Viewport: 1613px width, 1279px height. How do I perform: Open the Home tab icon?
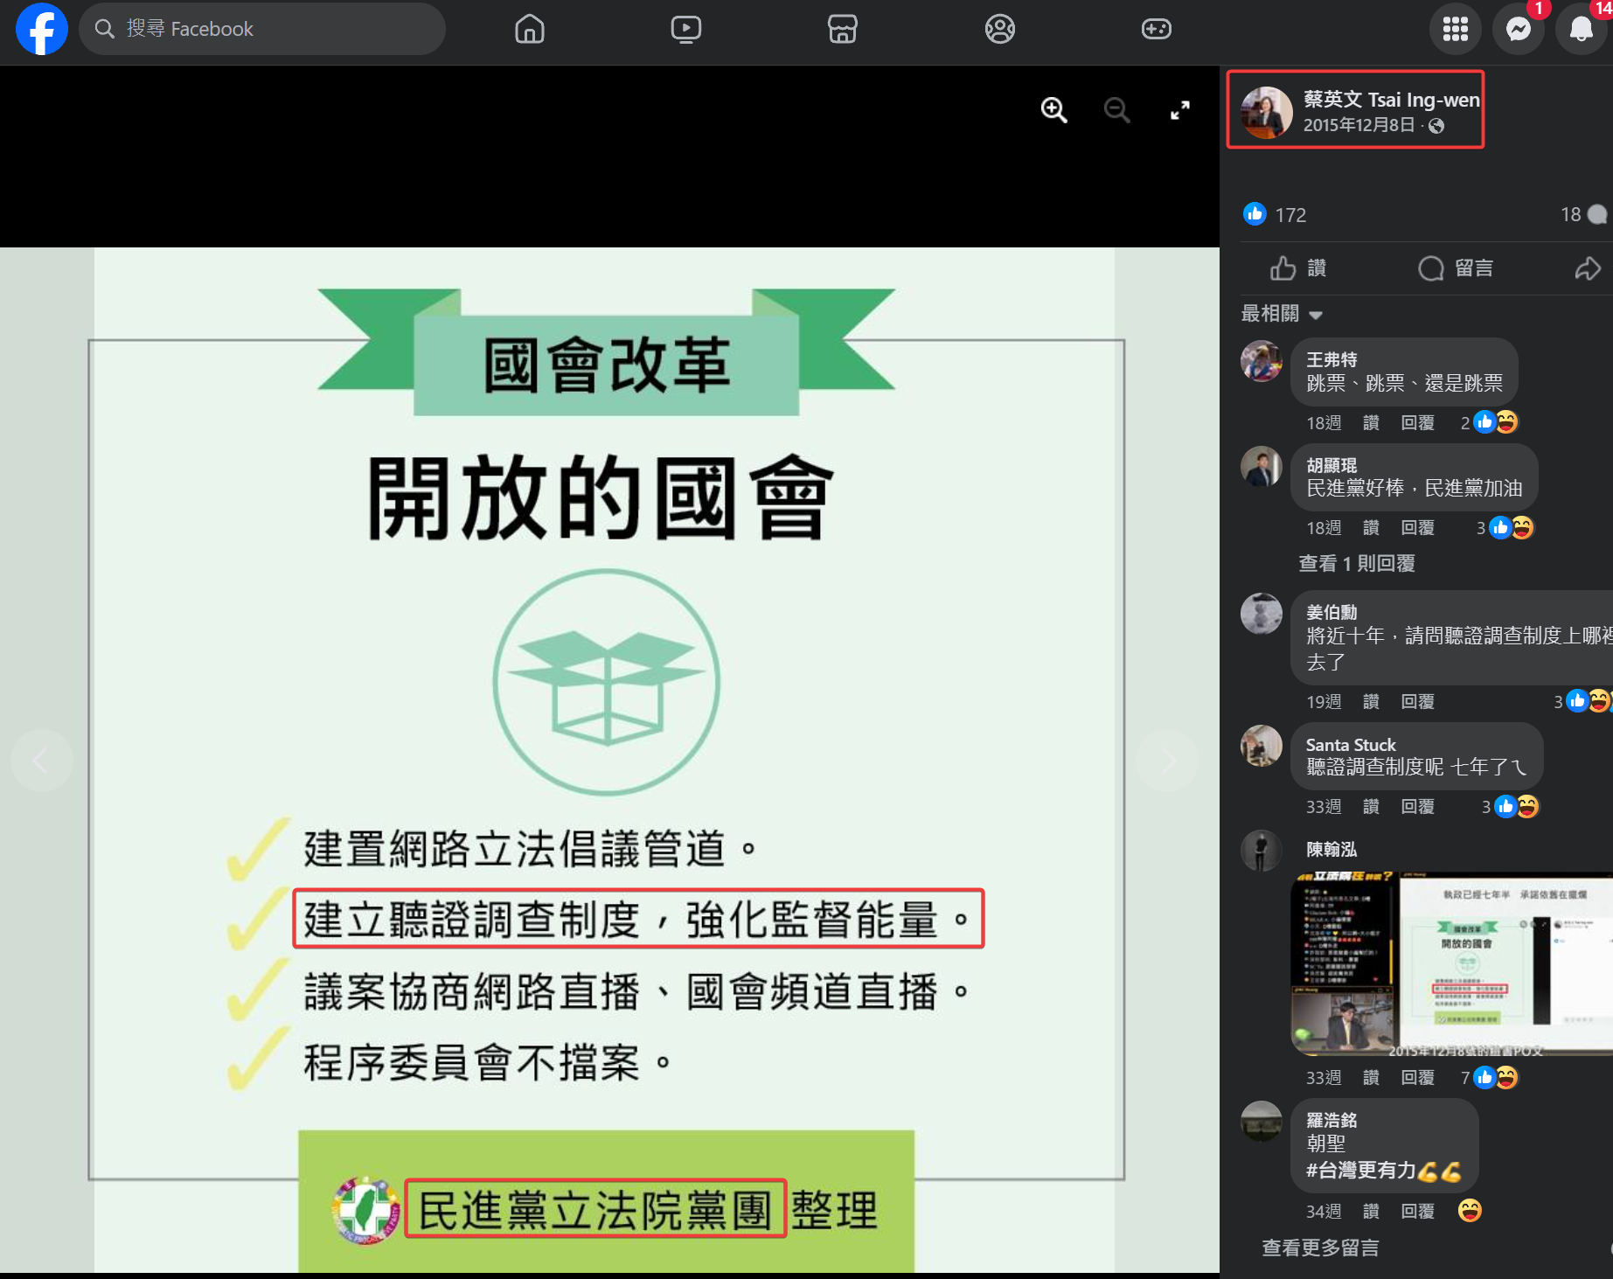(x=529, y=29)
